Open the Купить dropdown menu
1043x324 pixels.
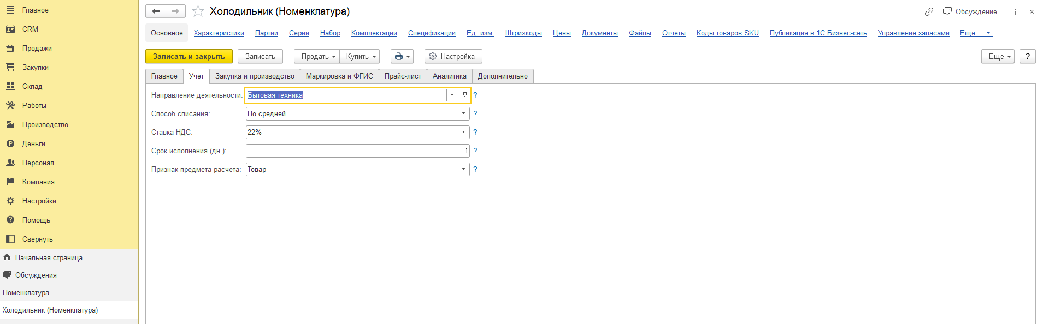(x=360, y=56)
